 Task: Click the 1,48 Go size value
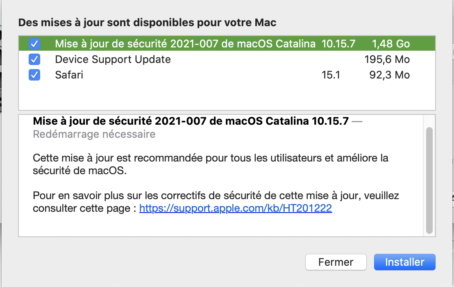click(x=390, y=44)
